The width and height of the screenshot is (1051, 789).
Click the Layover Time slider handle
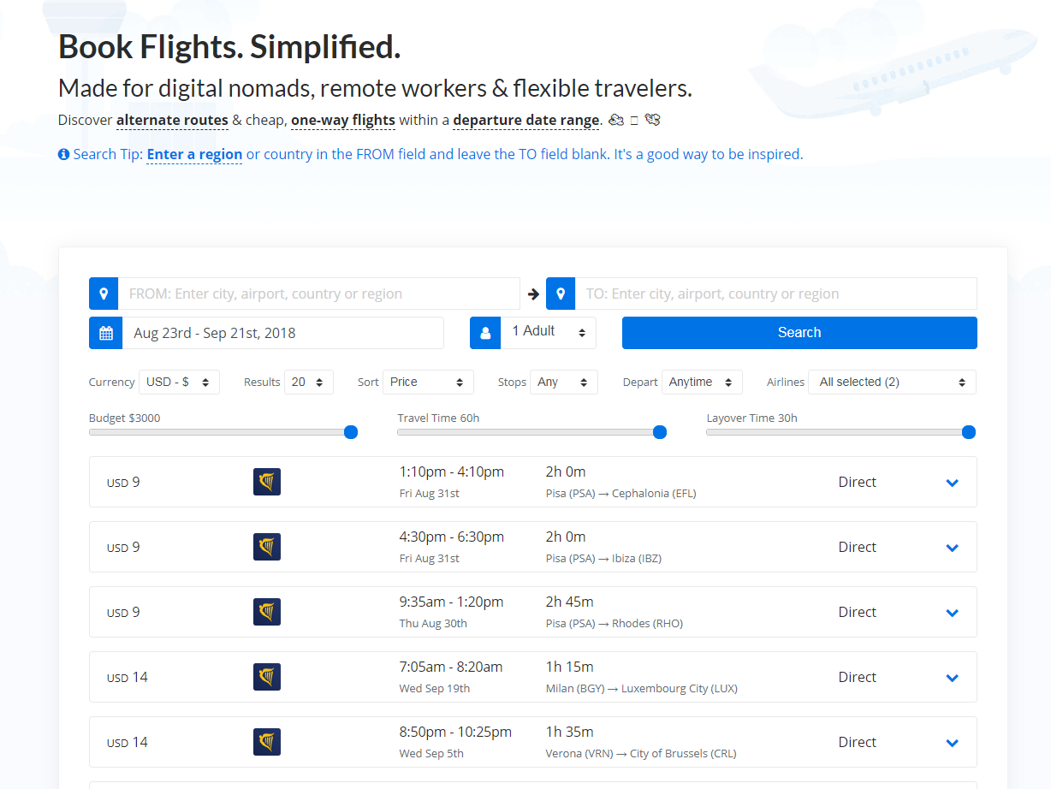(x=969, y=432)
